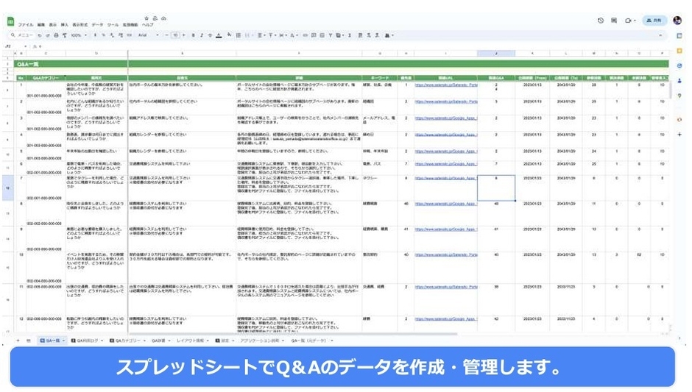Viewport: 692px width, 392px height.
Task: Apply italic formatting
Action: [202, 35]
